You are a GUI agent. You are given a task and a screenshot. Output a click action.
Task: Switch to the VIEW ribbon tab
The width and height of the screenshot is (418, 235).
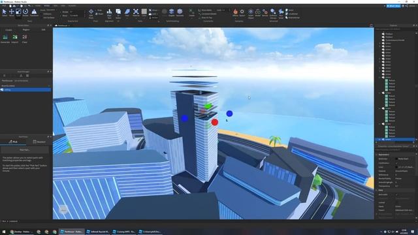63,6
